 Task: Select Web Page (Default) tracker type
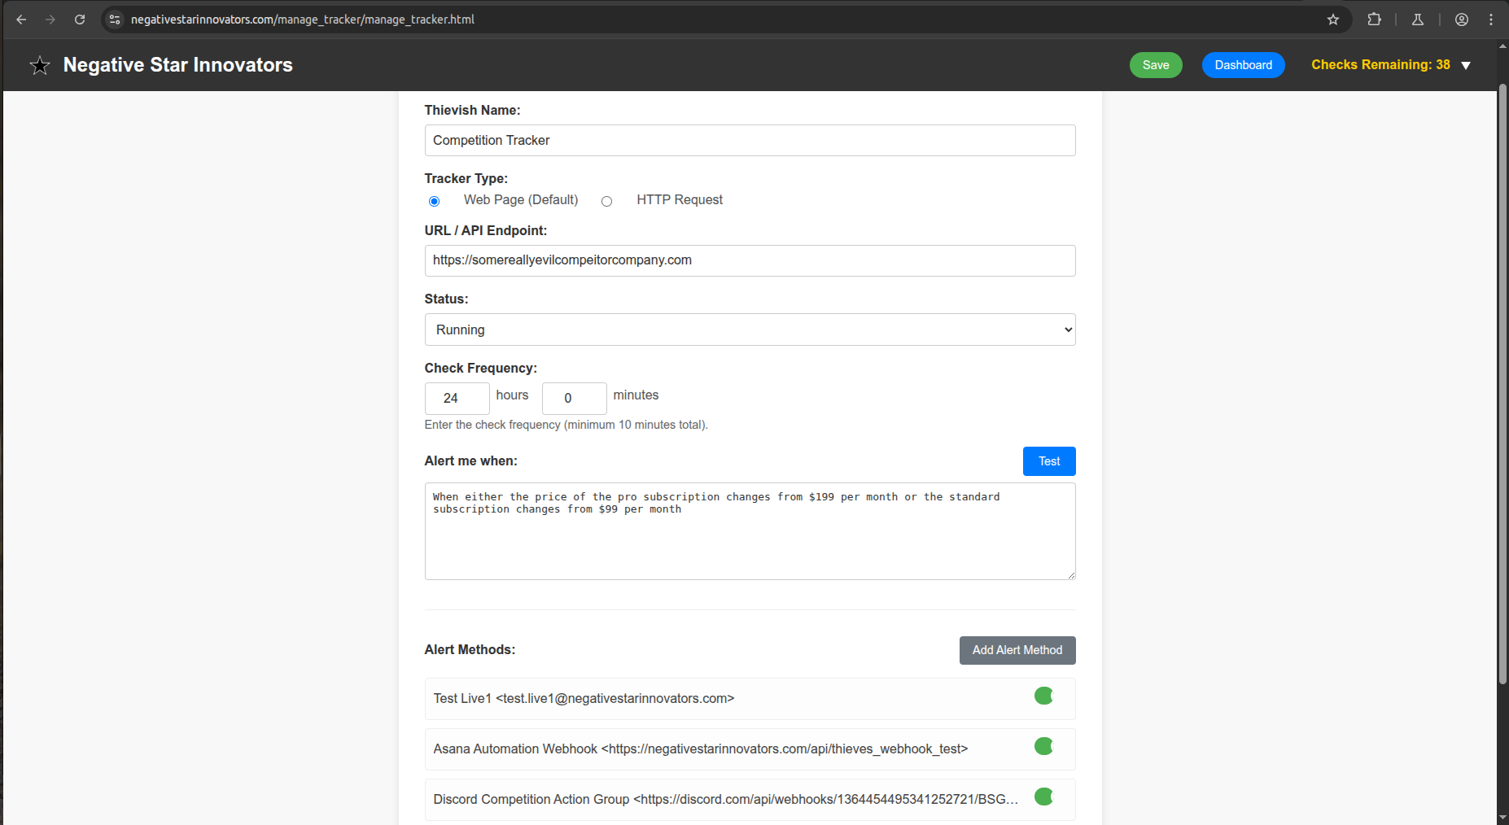point(435,201)
